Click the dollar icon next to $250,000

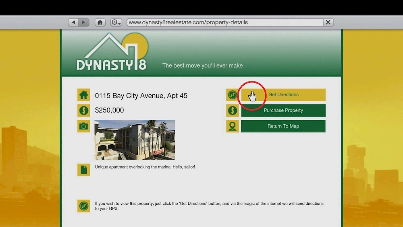(x=83, y=110)
